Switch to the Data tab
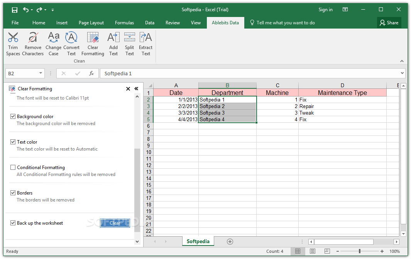 (x=150, y=23)
